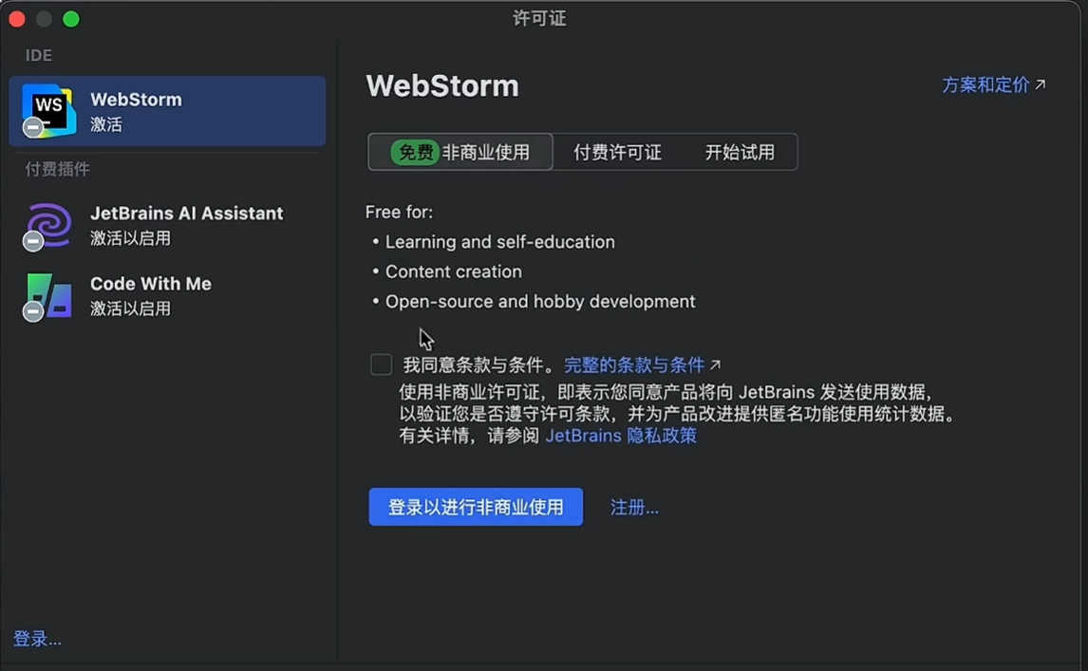Switch to the 付费许可证 tab
1088x671 pixels.
click(x=617, y=152)
